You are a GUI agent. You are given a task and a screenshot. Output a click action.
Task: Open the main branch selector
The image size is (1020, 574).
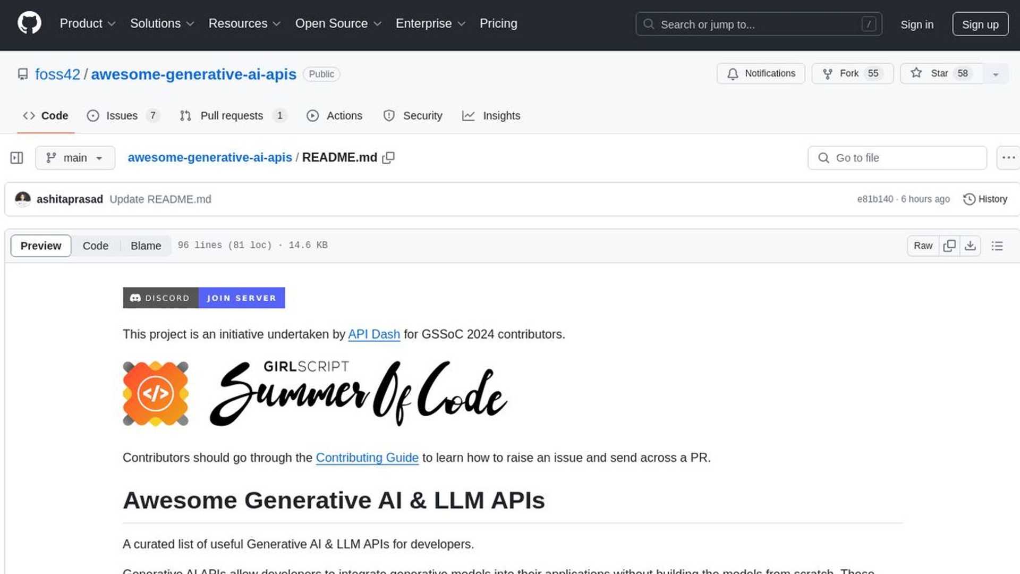tap(74, 157)
